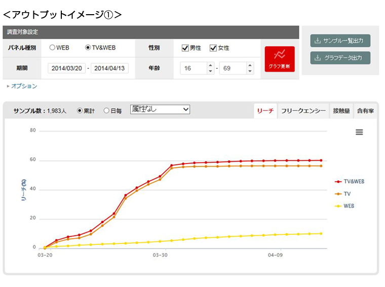Viewport: 385px width, 287px height.
Task: Click the red graph update button
Action: click(279, 59)
